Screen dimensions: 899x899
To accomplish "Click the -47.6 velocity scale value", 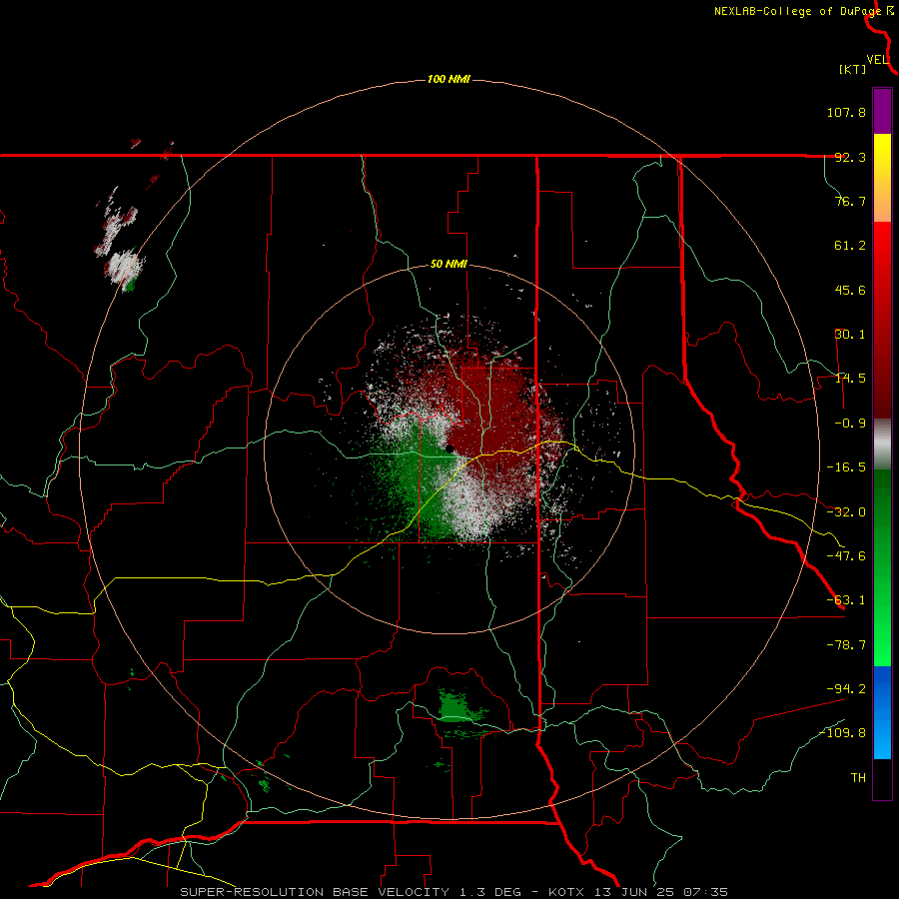I will 846,556.
